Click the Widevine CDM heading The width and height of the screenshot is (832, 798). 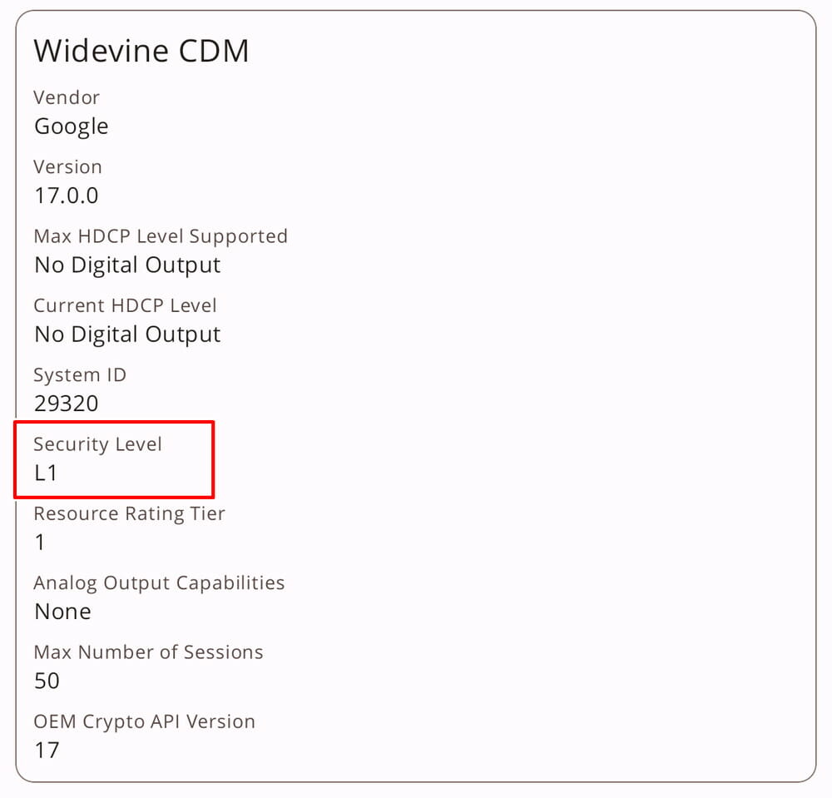tap(141, 52)
